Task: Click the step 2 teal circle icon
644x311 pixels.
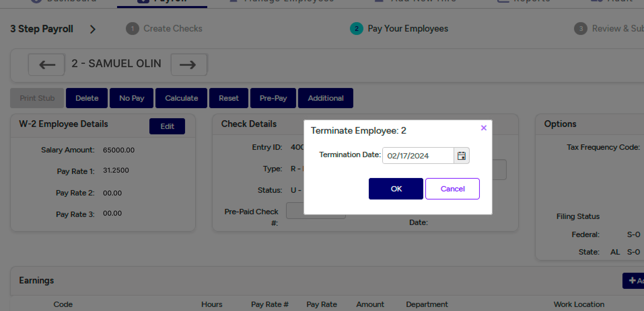Action: (357, 29)
